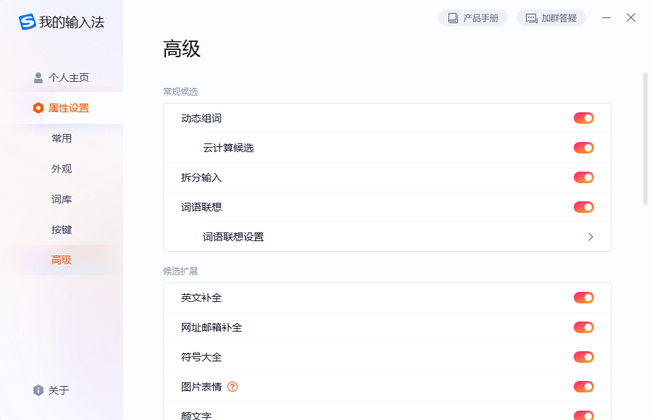
Task: Disable the 动态组词 toggle
Action: [x=584, y=117]
